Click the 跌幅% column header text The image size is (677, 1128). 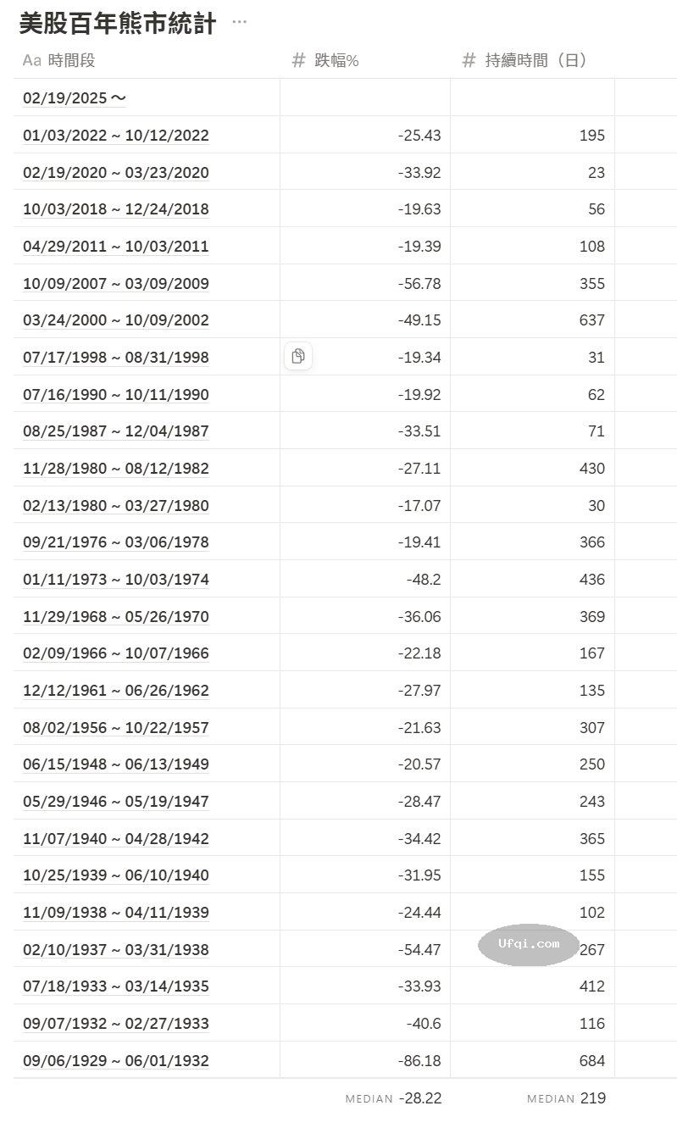(336, 60)
